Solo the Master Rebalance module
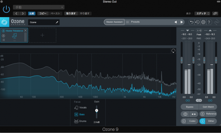This screenshot has width=221, height=133. point(3,36)
